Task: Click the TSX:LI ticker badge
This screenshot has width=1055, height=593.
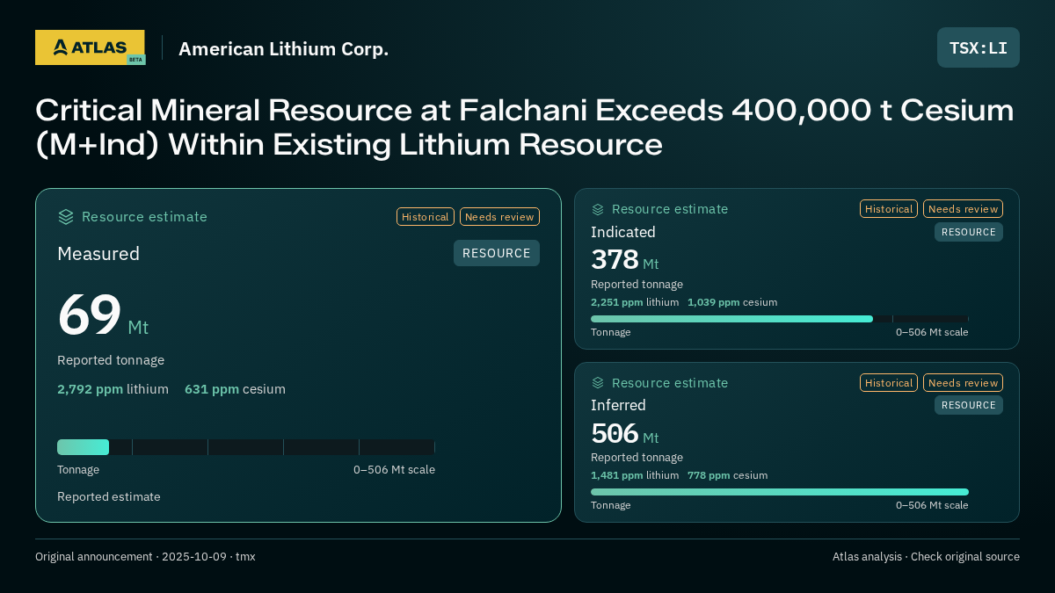Action: point(979,47)
